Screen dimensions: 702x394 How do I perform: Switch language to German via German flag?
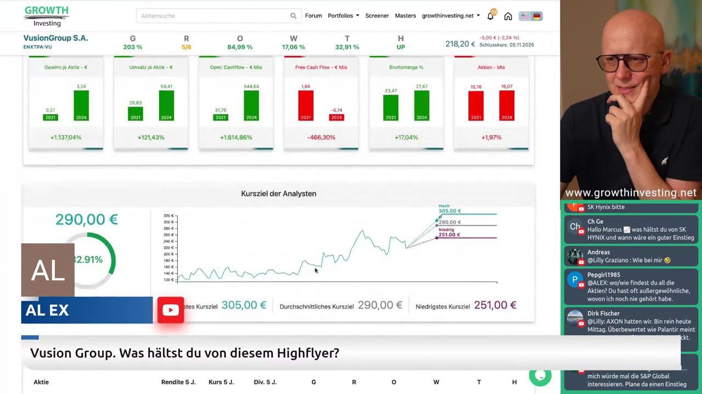537,16
